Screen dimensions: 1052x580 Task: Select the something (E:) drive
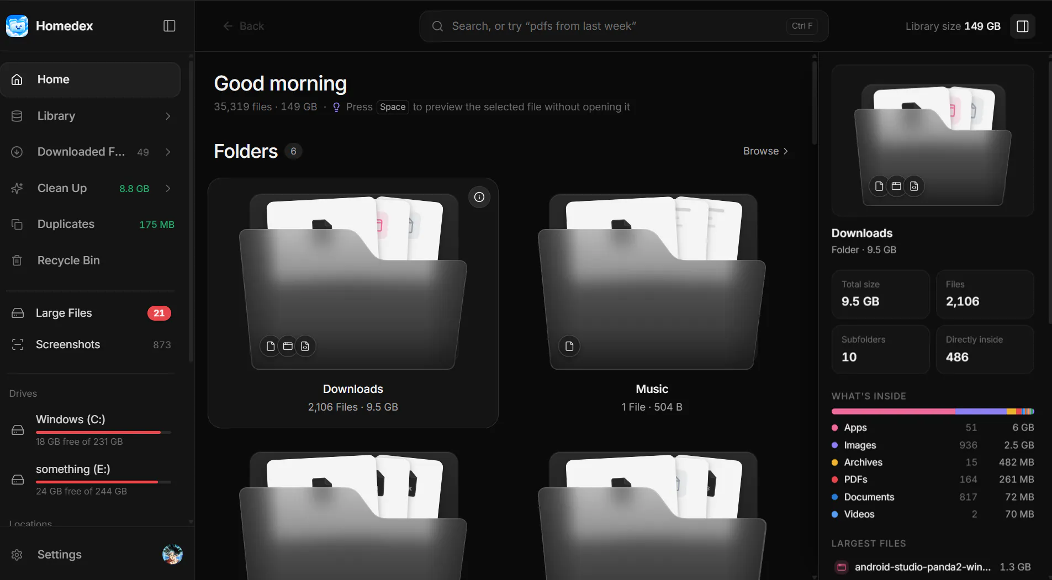coord(91,479)
